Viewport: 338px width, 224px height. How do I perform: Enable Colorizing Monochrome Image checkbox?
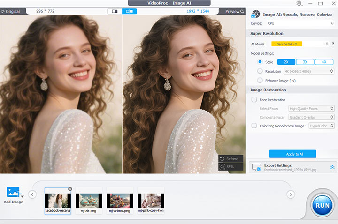click(x=254, y=126)
